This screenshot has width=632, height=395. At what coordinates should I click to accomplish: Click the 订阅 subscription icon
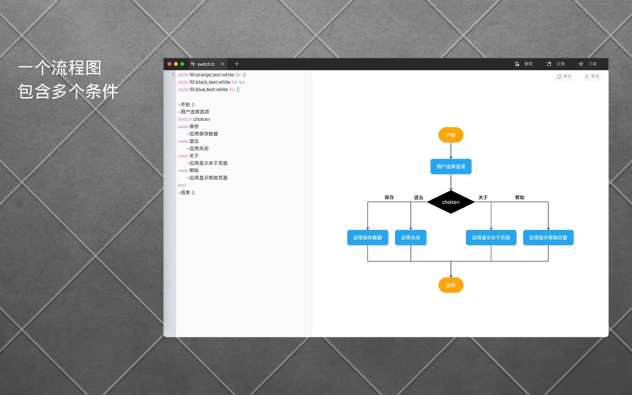pyautogui.click(x=581, y=64)
